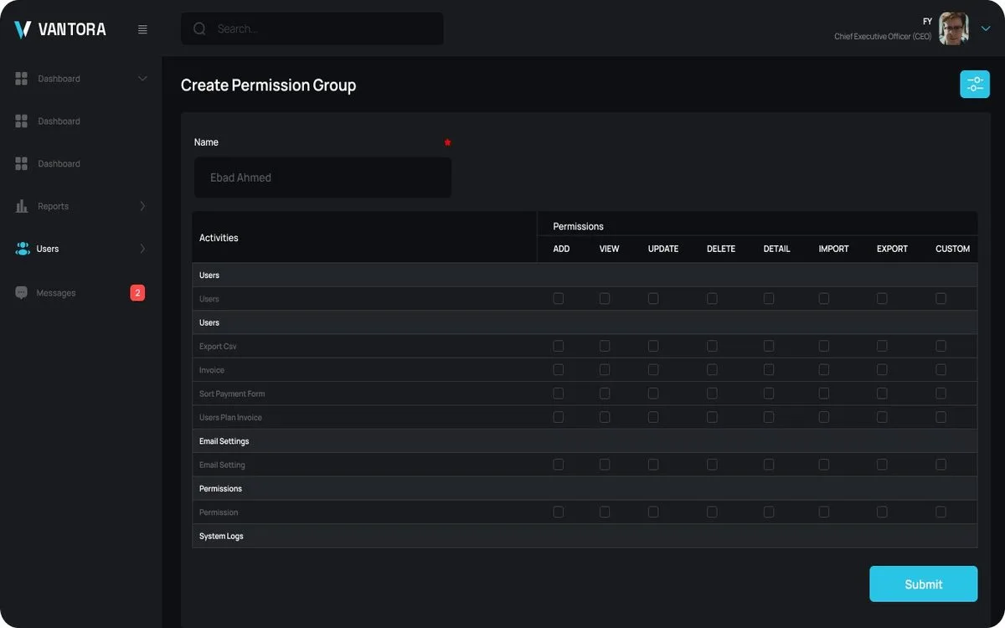
Task: Expand the Users submenu arrow in sidebar
Action: [x=142, y=249]
